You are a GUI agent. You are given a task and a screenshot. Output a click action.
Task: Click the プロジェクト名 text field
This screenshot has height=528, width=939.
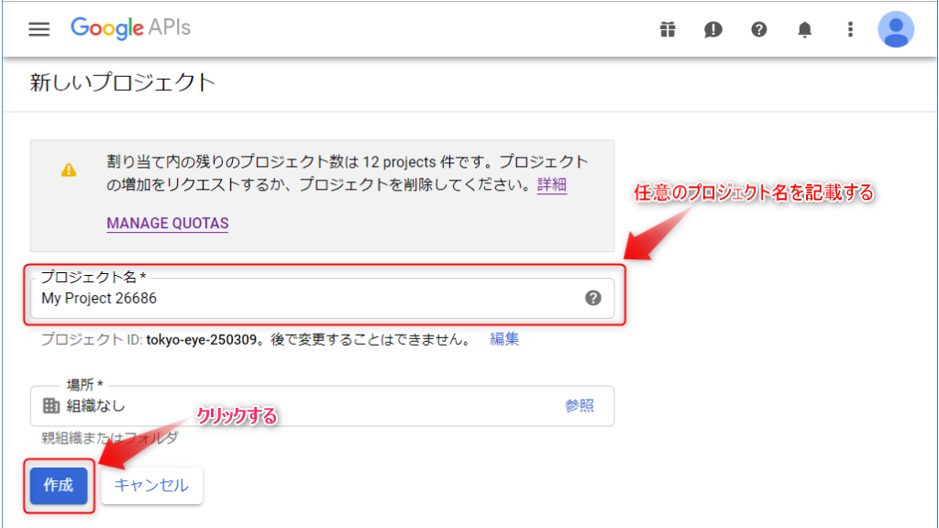(x=303, y=299)
